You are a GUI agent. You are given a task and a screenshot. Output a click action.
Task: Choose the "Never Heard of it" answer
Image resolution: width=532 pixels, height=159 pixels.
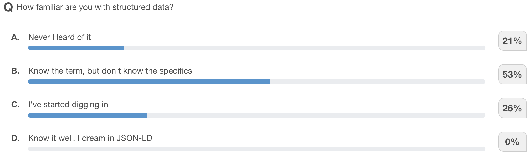59,37
